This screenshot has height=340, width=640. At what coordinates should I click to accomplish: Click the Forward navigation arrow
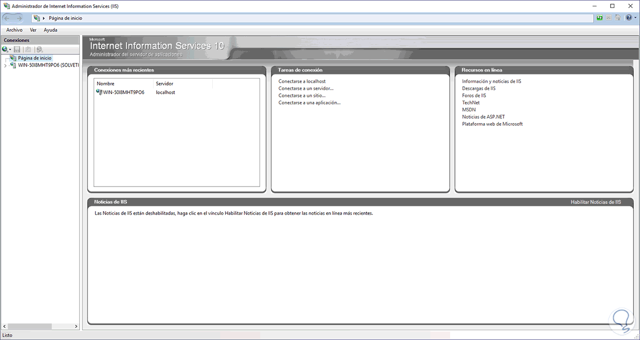pos(20,18)
